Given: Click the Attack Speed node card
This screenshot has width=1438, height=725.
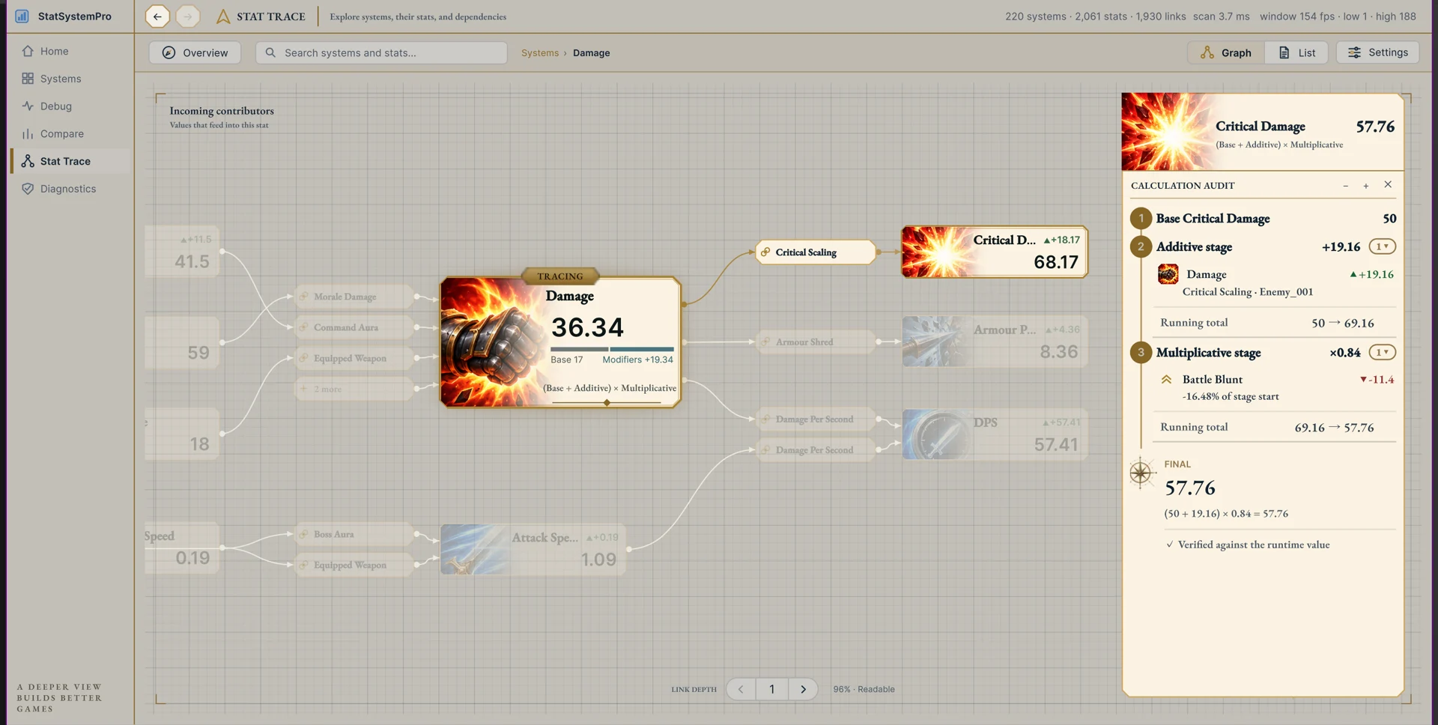Looking at the screenshot, I should pyautogui.click(x=533, y=550).
